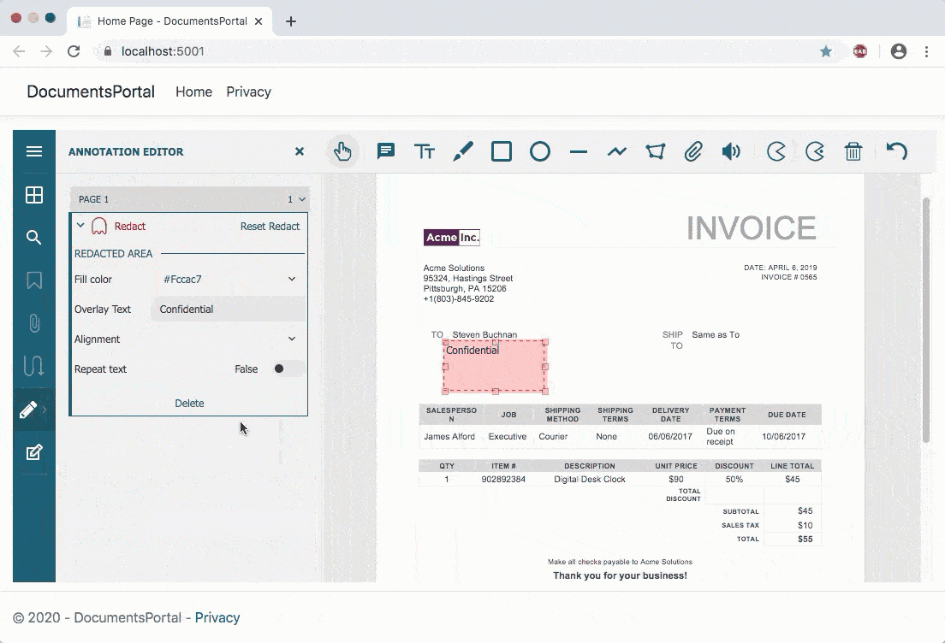Select the Ellipse annotation tool
This screenshot has height=643, width=945.
540,151
